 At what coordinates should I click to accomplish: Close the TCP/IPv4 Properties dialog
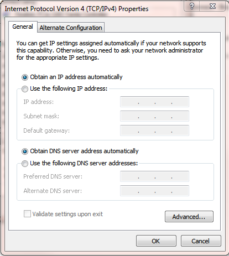coord(212,6)
